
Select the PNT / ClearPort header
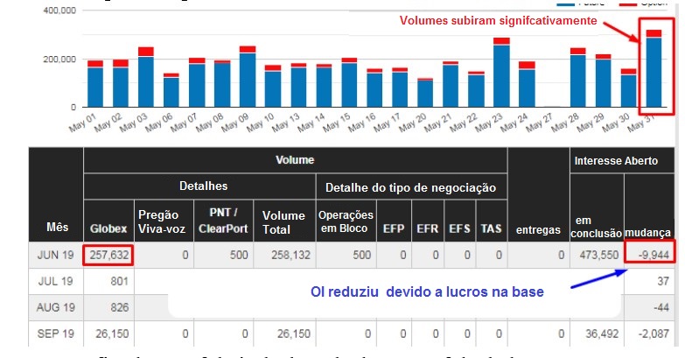(223, 221)
